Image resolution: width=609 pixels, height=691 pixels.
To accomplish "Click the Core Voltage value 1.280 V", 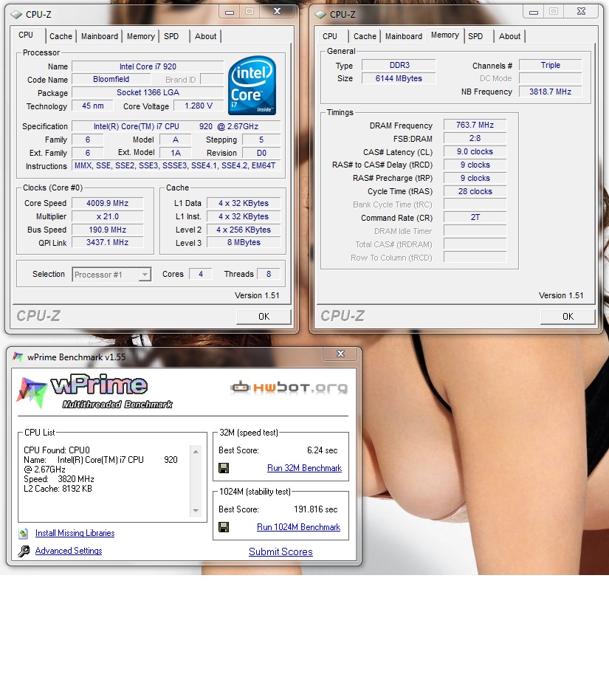I will (x=199, y=106).
